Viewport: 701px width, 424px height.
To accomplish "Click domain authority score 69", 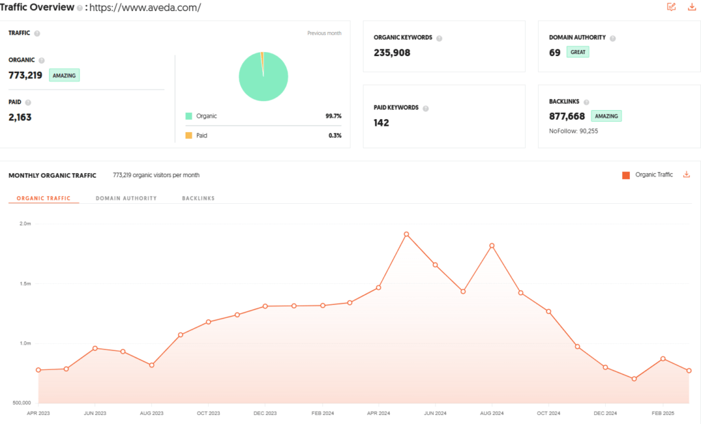I will pyautogui.click(x=555, y=53).
